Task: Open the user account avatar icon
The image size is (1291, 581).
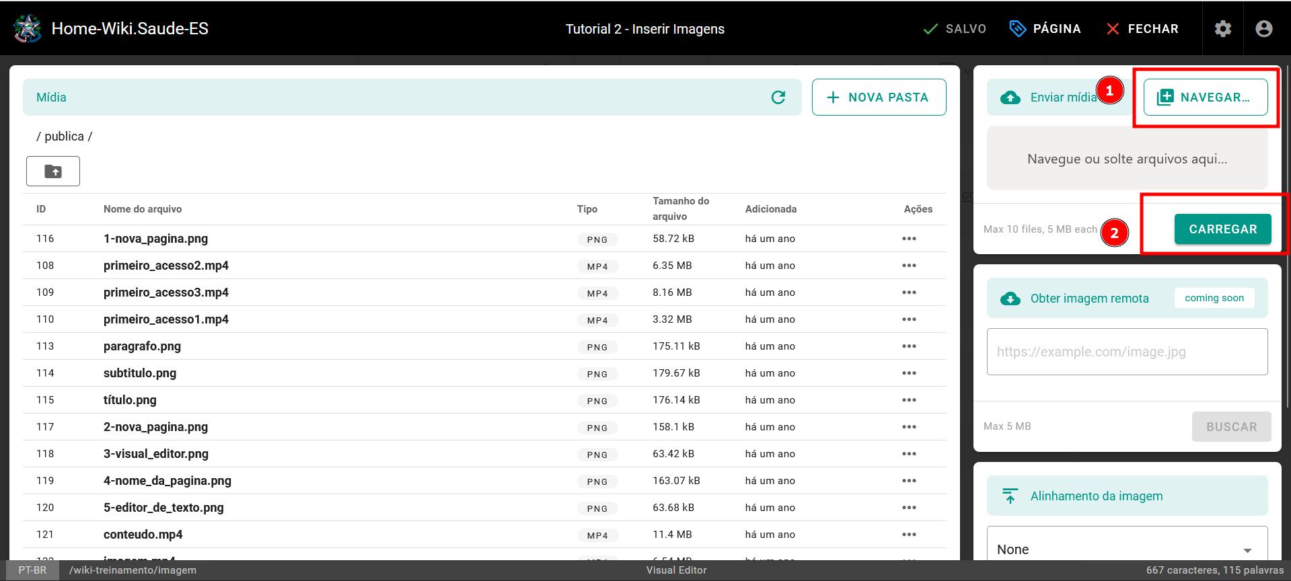Action: click(1264, 29)
